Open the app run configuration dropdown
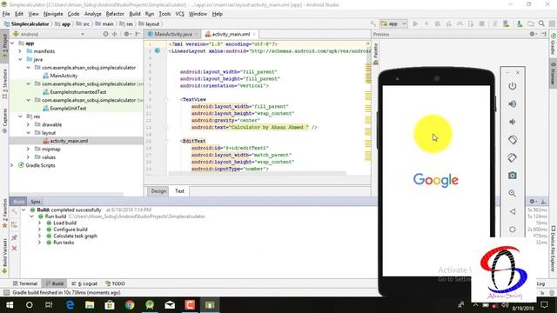The height and width of the screenshot is (313, 557). [393, 23]
